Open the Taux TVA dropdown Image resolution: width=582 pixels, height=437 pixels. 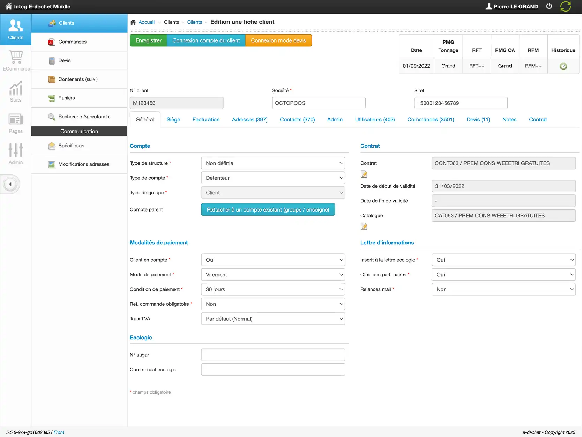273,318
